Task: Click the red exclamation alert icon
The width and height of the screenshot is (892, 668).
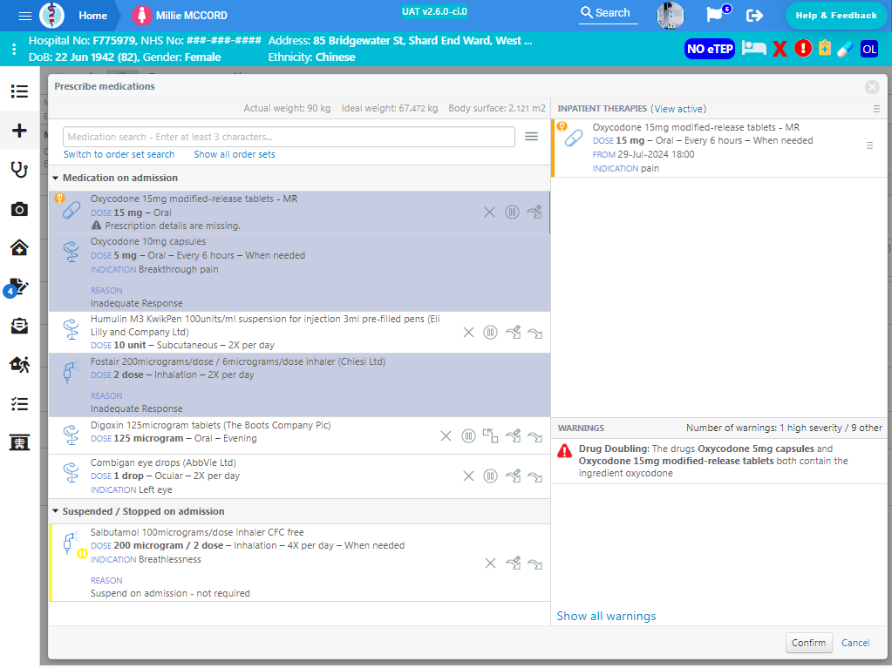Action: (x=803, y=48)
